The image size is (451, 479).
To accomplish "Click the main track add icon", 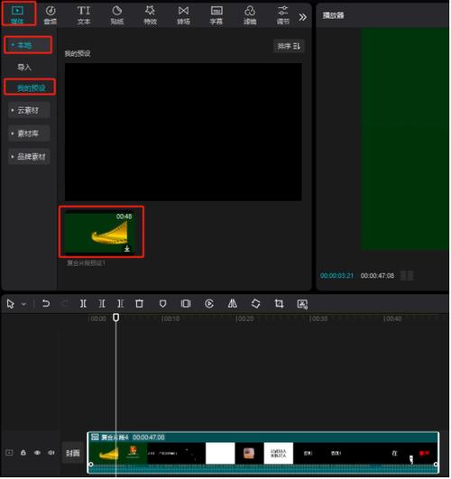I will 10,453.
